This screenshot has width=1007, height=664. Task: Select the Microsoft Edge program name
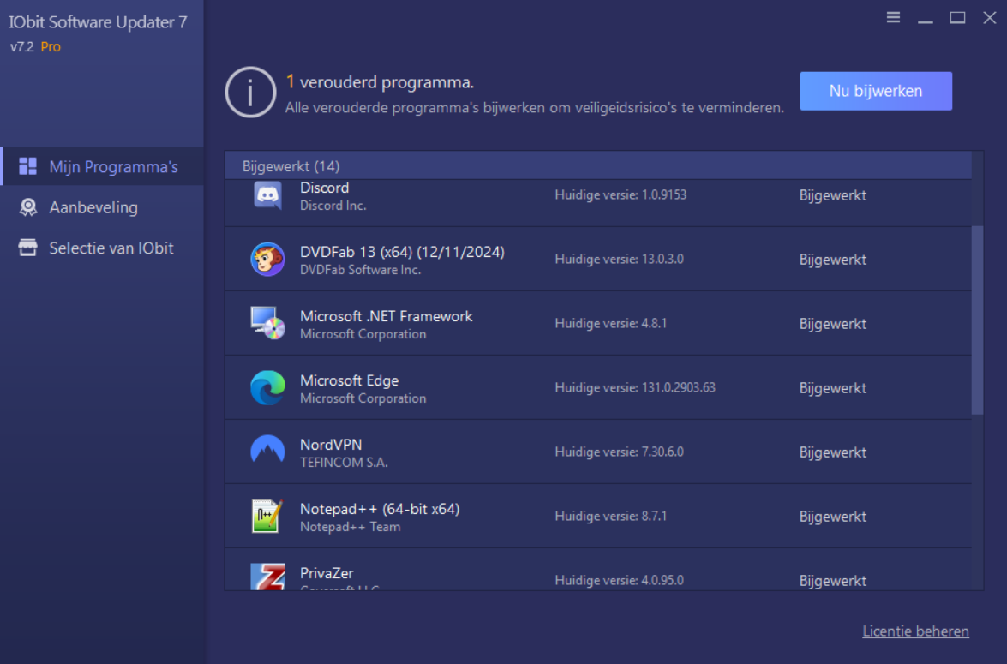350,380
